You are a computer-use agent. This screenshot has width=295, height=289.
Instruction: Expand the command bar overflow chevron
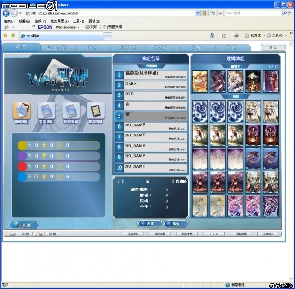tap(291, 33)
